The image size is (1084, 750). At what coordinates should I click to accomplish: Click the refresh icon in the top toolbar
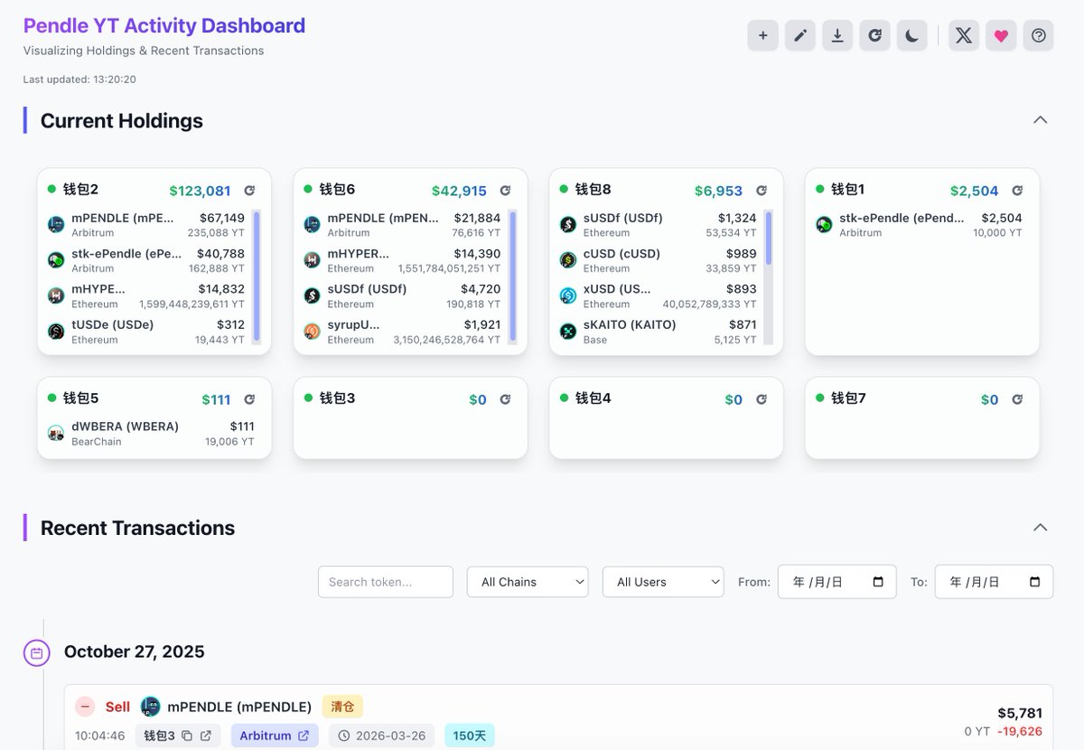[x=874, y=36]
